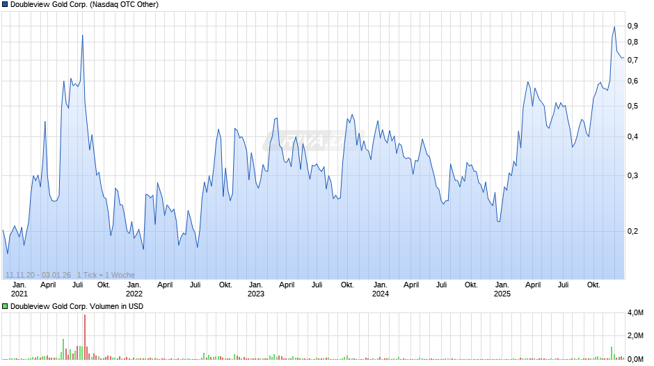Click the Jan. 2021 time axis label
654x366 pixels.
coord(19,289)
